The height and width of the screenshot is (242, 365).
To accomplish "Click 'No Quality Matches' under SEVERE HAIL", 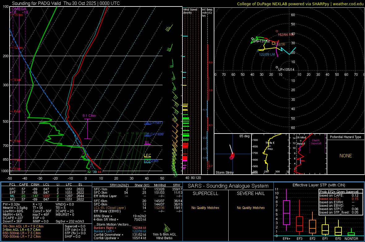I will [x=251, y=208].
